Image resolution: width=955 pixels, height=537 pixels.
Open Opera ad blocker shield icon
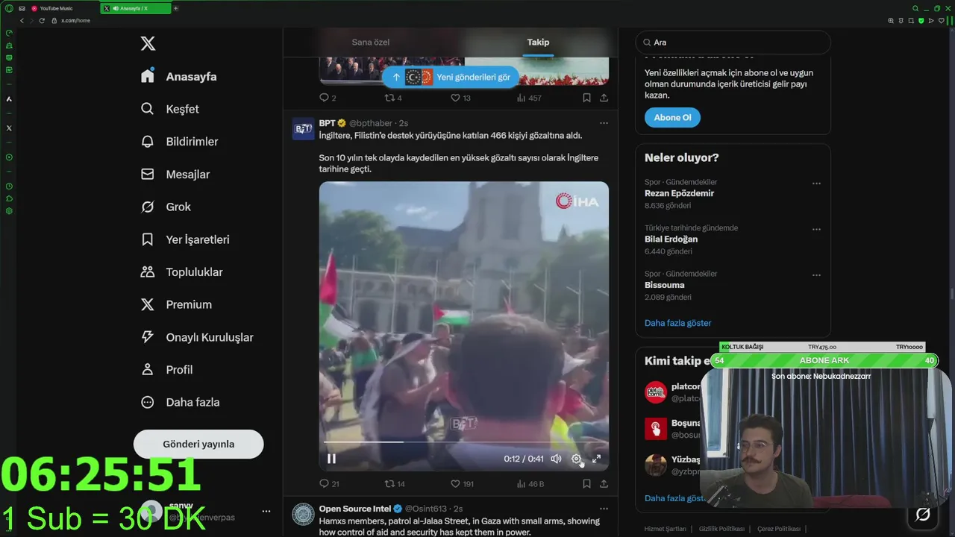tap(921, 20)
